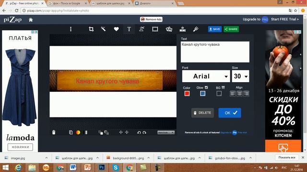The image size is (307, 172).
Task: Flip the object vertically
Action: tap(127, 132)
